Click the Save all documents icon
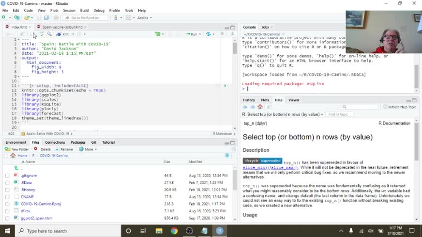Image resolution: width=422 pixels, height=237 pixels. [46, 17]
